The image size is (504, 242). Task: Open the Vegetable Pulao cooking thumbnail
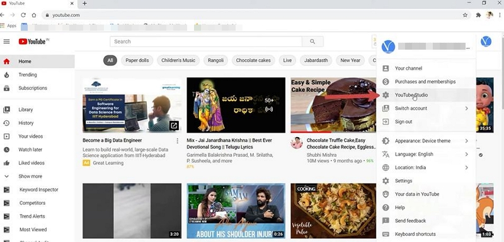333,211
